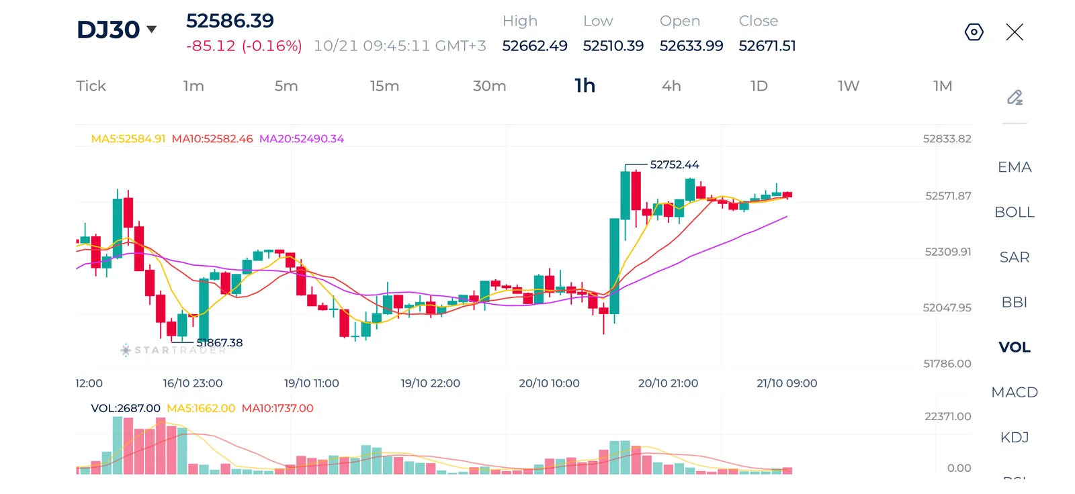Switch to Tick timeframe
This screenshot has width=1075, height=494.
[x=91, y=86]
